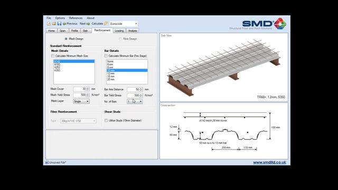Open the www.smdltd.co.uk link

(269, 163)
